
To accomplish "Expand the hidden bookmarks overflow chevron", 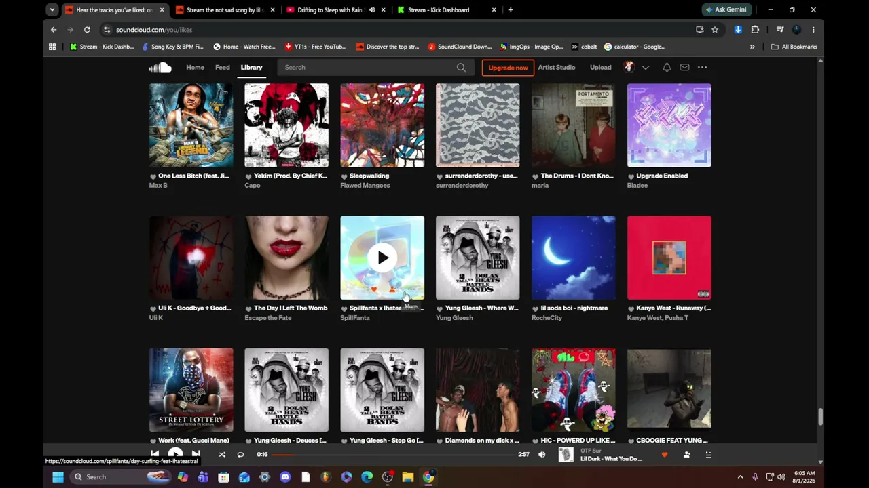I will pyautogui.click(x=752, y=47).
